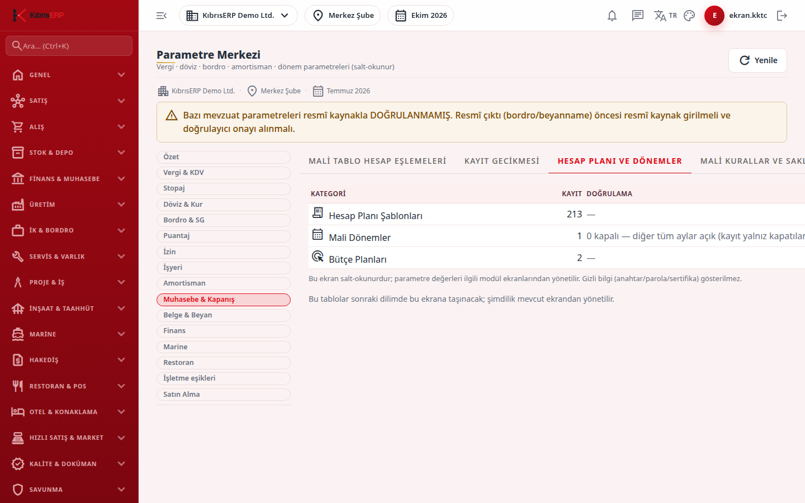
Task: Select the Amortisman category
Action: coord(224,283)
